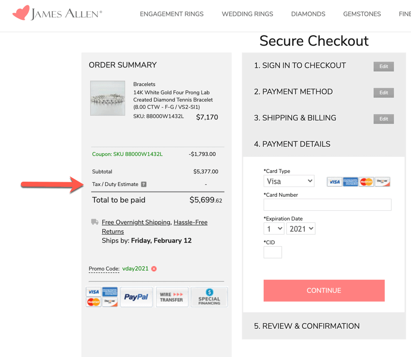Select the Wire Transfer payment icon
This screenshot has height=357, width=411.
tap(172, 297)
